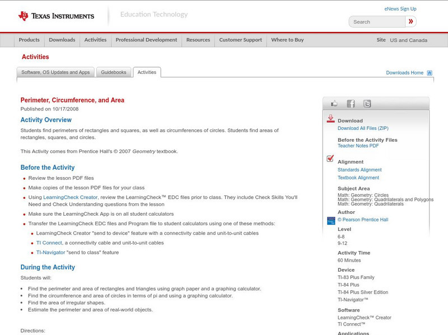The height and width of the screenshot is (335, 448).
Task: Click Math: Geometry: Quadrilaterals and Polygons subject
Action: click(x=385, y=199)
